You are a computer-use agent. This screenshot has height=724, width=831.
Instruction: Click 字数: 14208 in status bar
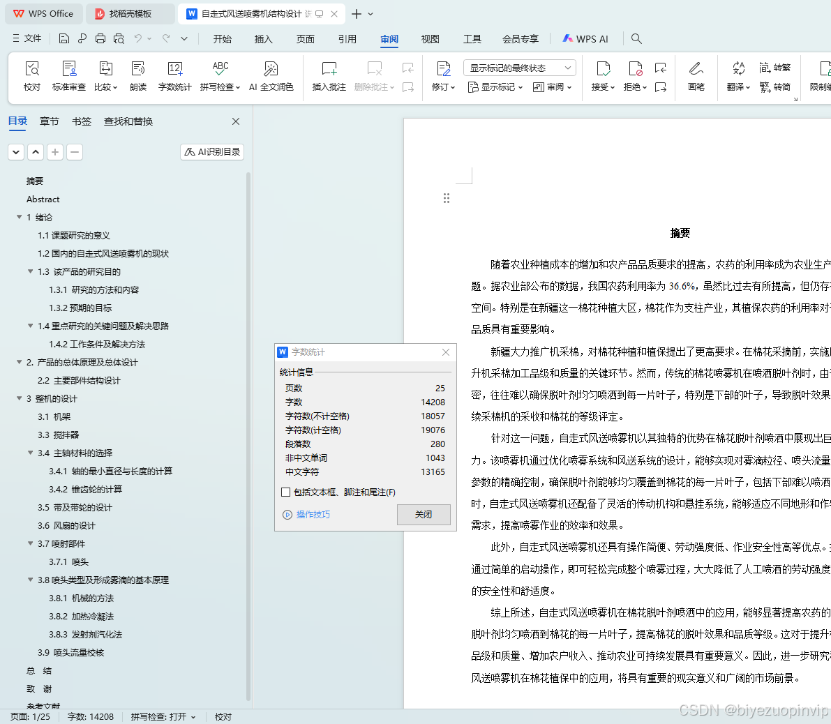click(90, 716)
